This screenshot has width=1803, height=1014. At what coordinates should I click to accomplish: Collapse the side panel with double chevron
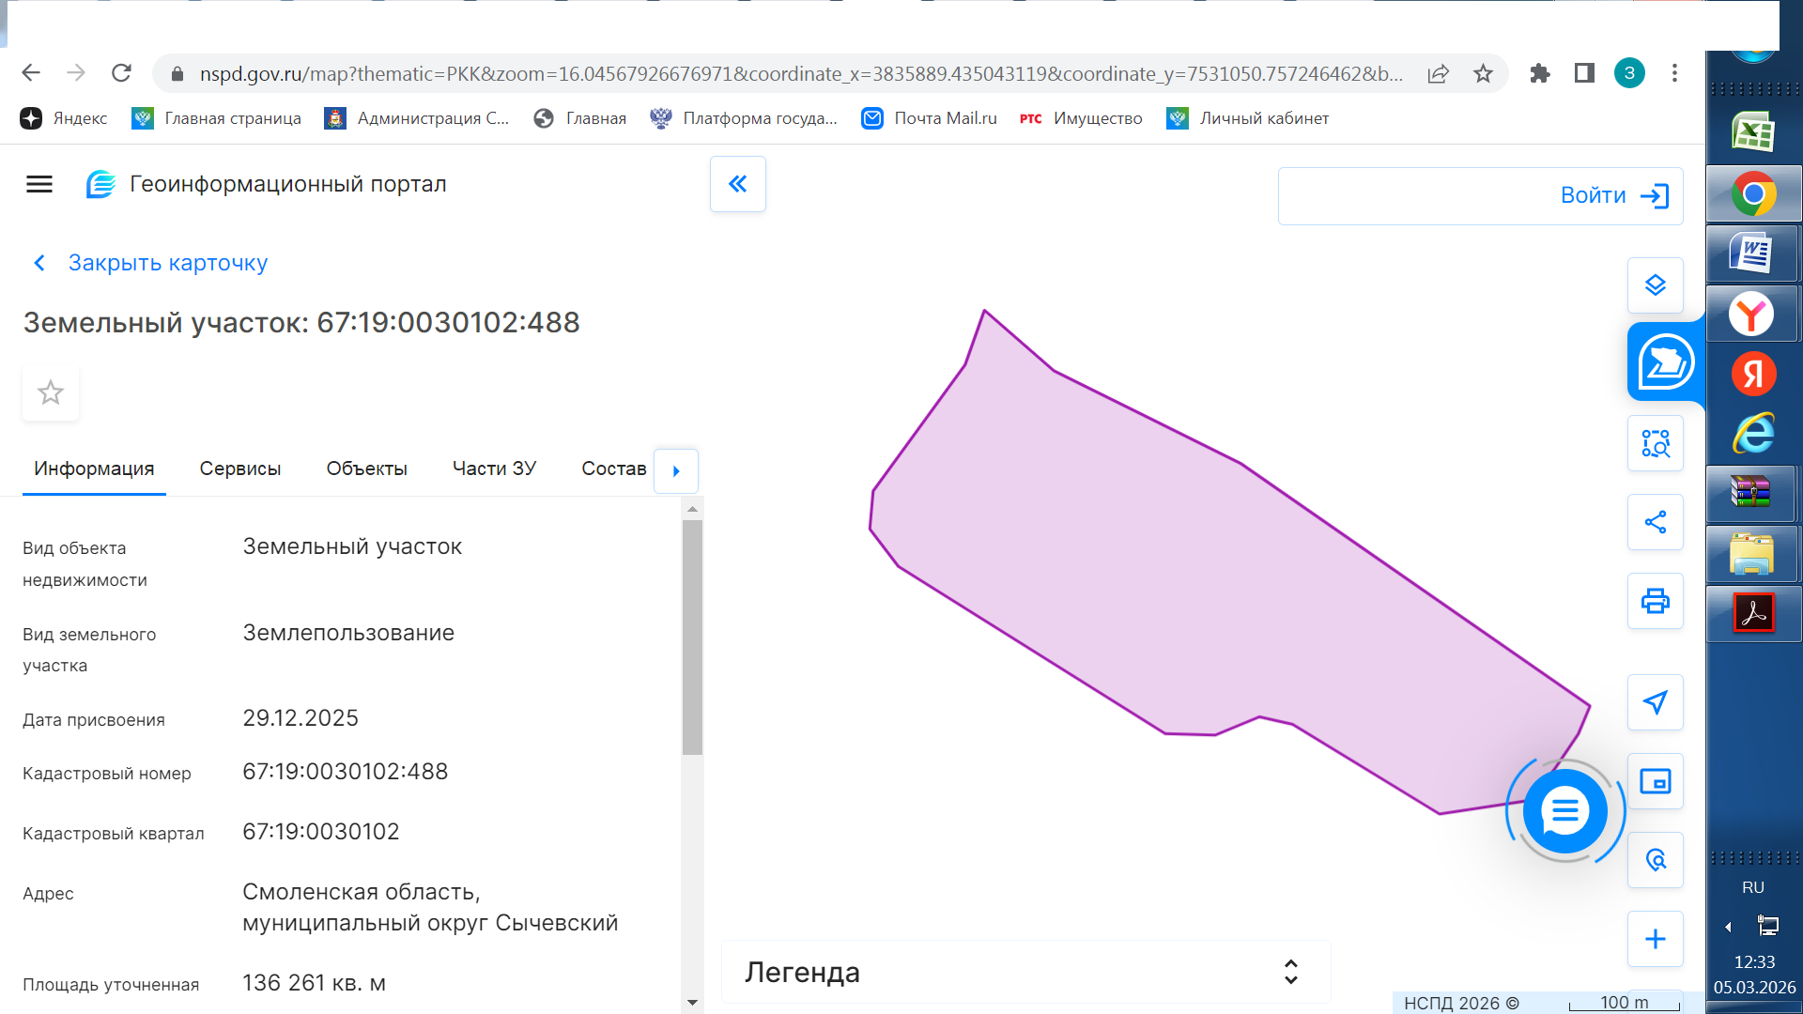[738, 184]
